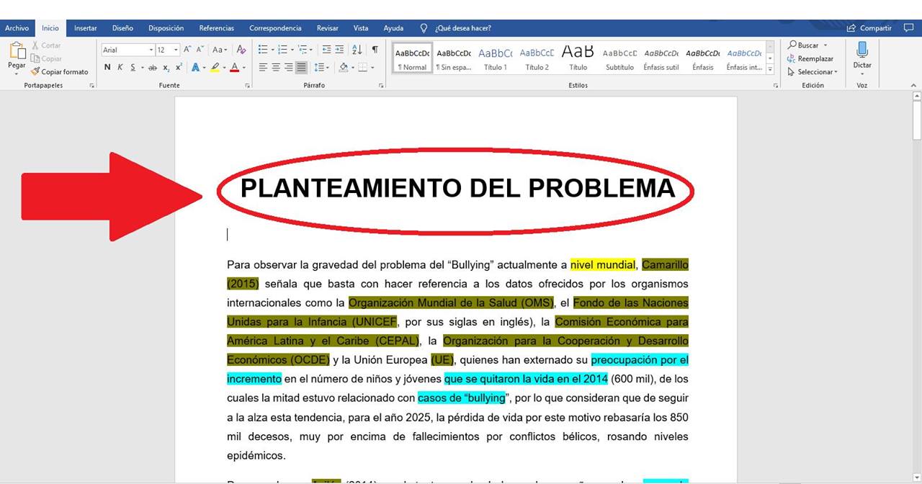Decrease paragraph indent
This screenshot has height=484, width=922.
tap(327, 50)
